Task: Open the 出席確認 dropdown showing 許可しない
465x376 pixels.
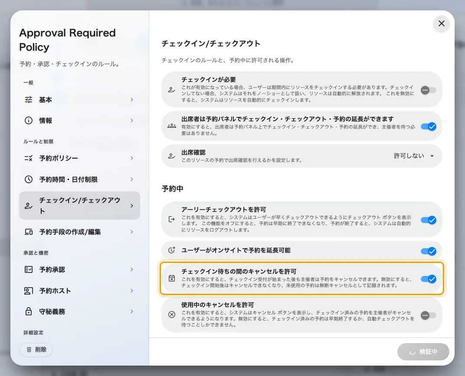Action: (x=414, y=156)
